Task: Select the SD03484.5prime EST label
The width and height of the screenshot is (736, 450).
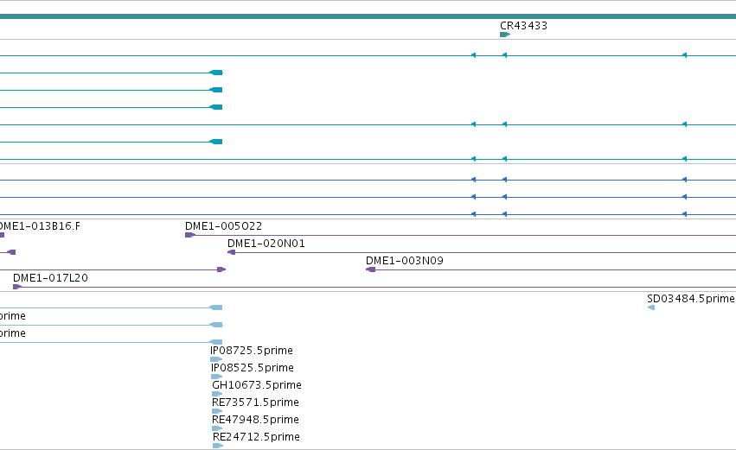Action: (690, 299)
